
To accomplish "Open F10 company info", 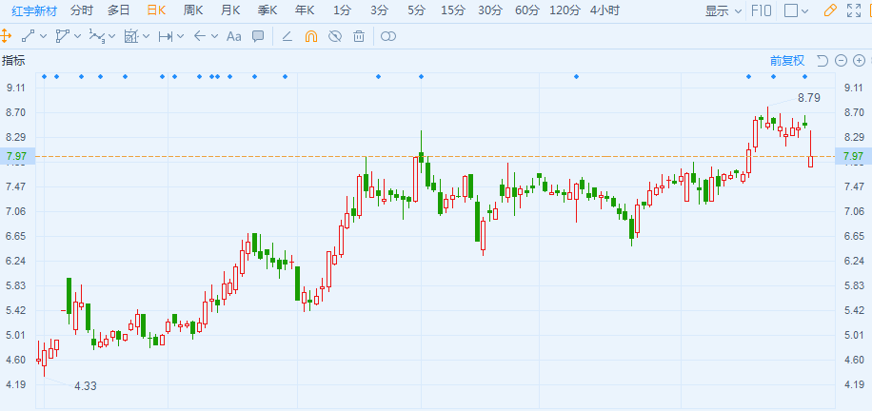I will point(762,10).
